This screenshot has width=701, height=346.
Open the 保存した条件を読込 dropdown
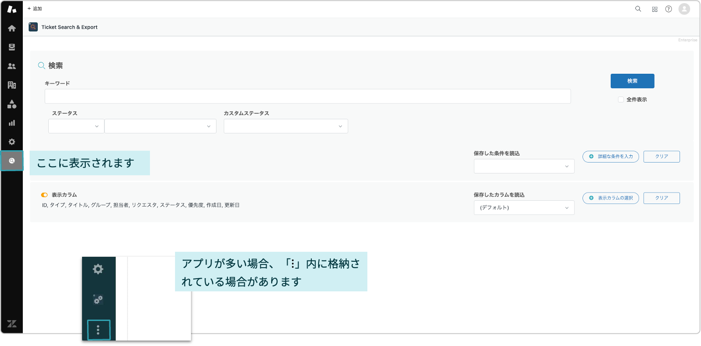point(524,166)
